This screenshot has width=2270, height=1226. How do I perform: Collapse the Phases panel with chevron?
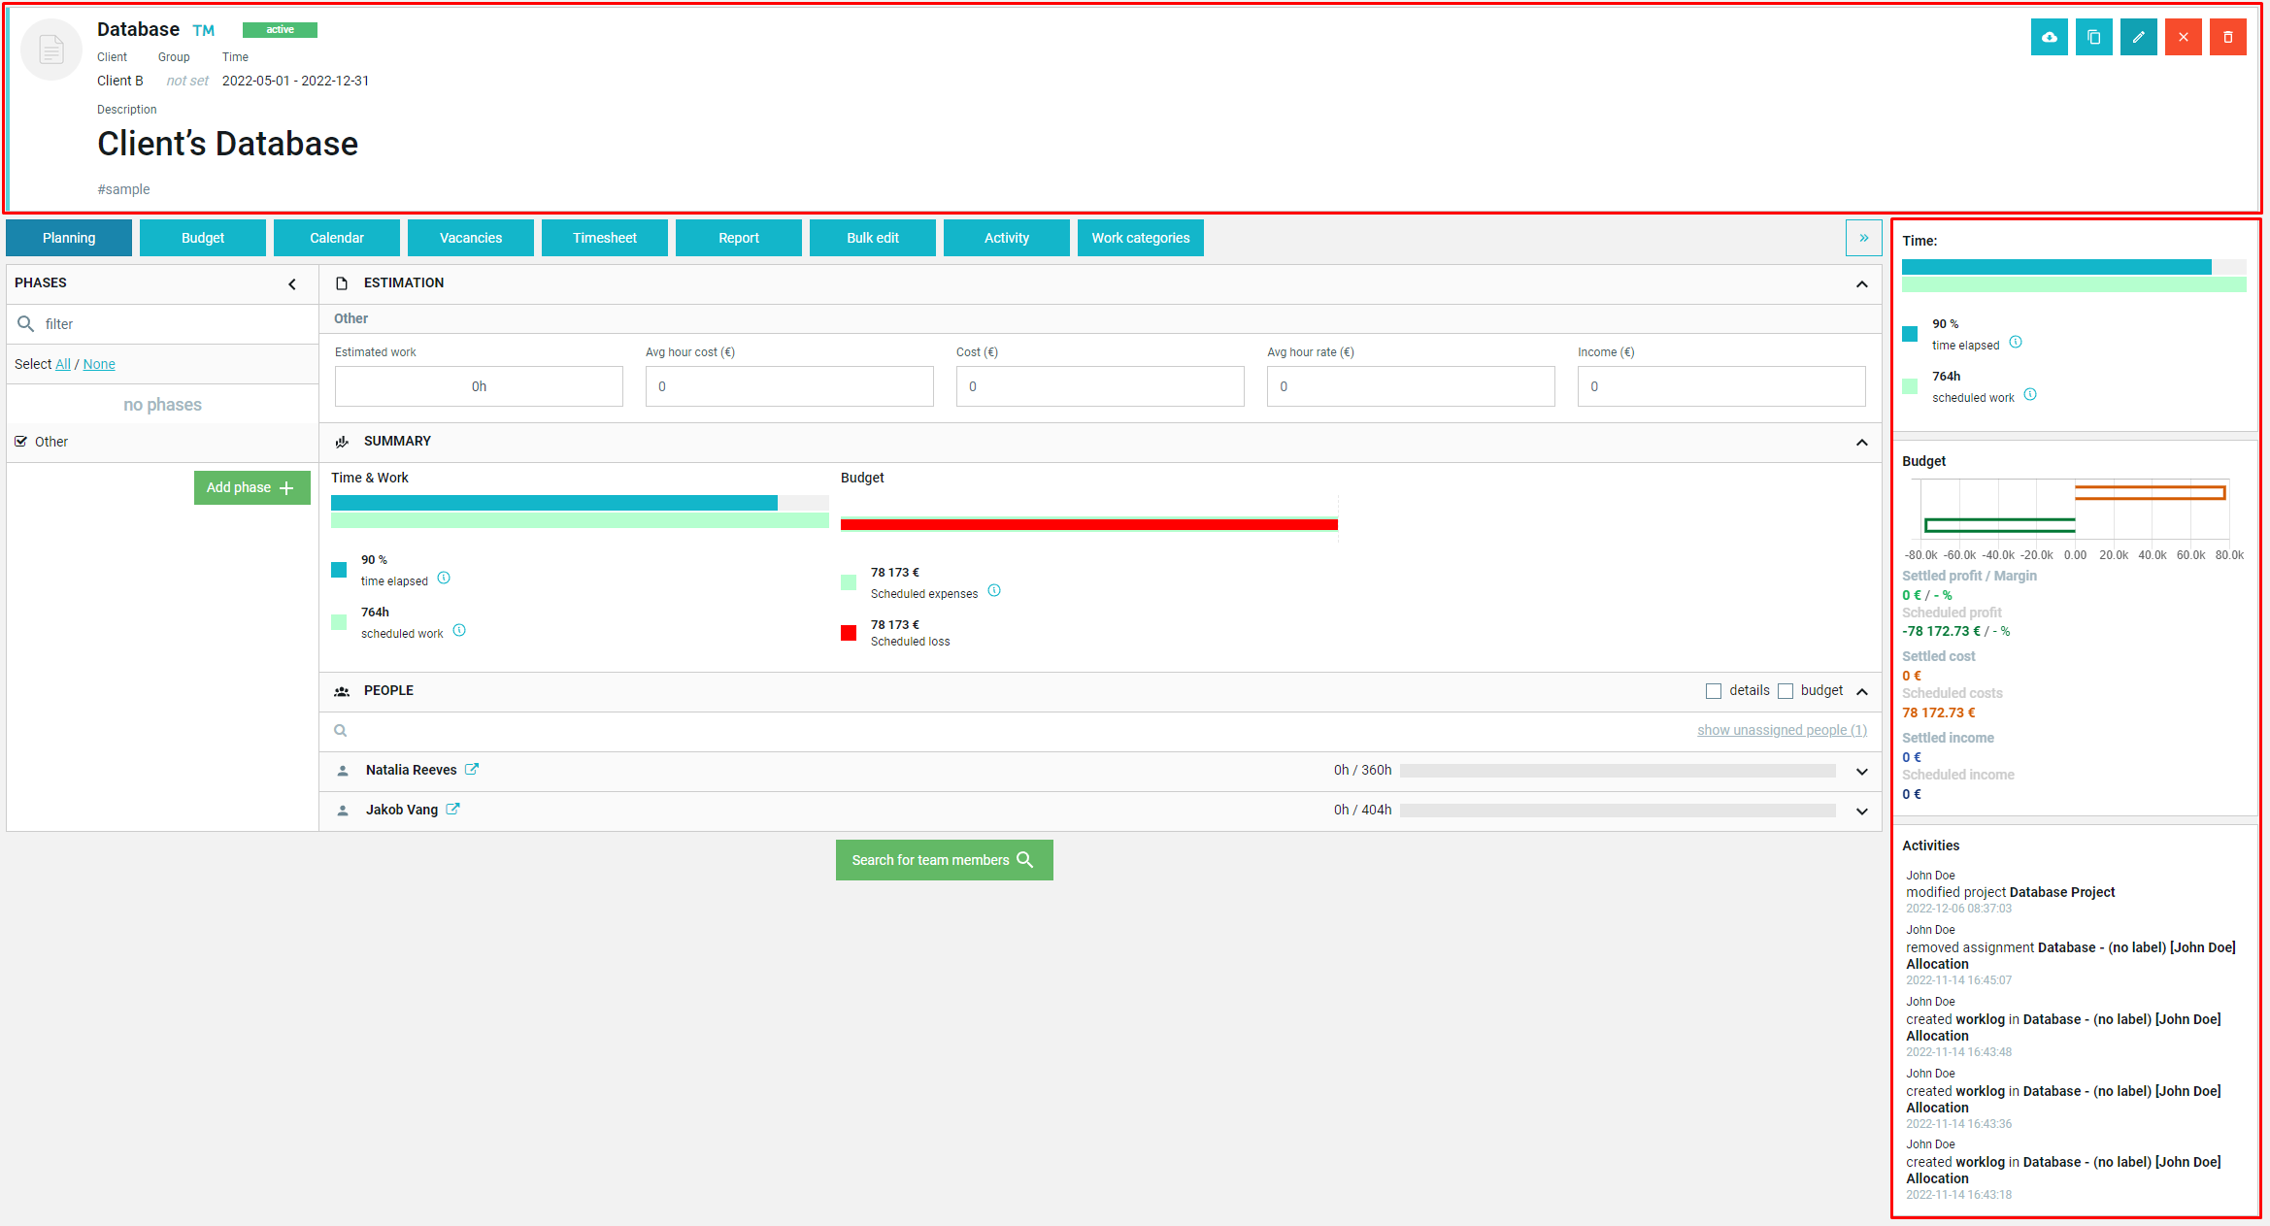pyautogui.click(x=292, y=284)
